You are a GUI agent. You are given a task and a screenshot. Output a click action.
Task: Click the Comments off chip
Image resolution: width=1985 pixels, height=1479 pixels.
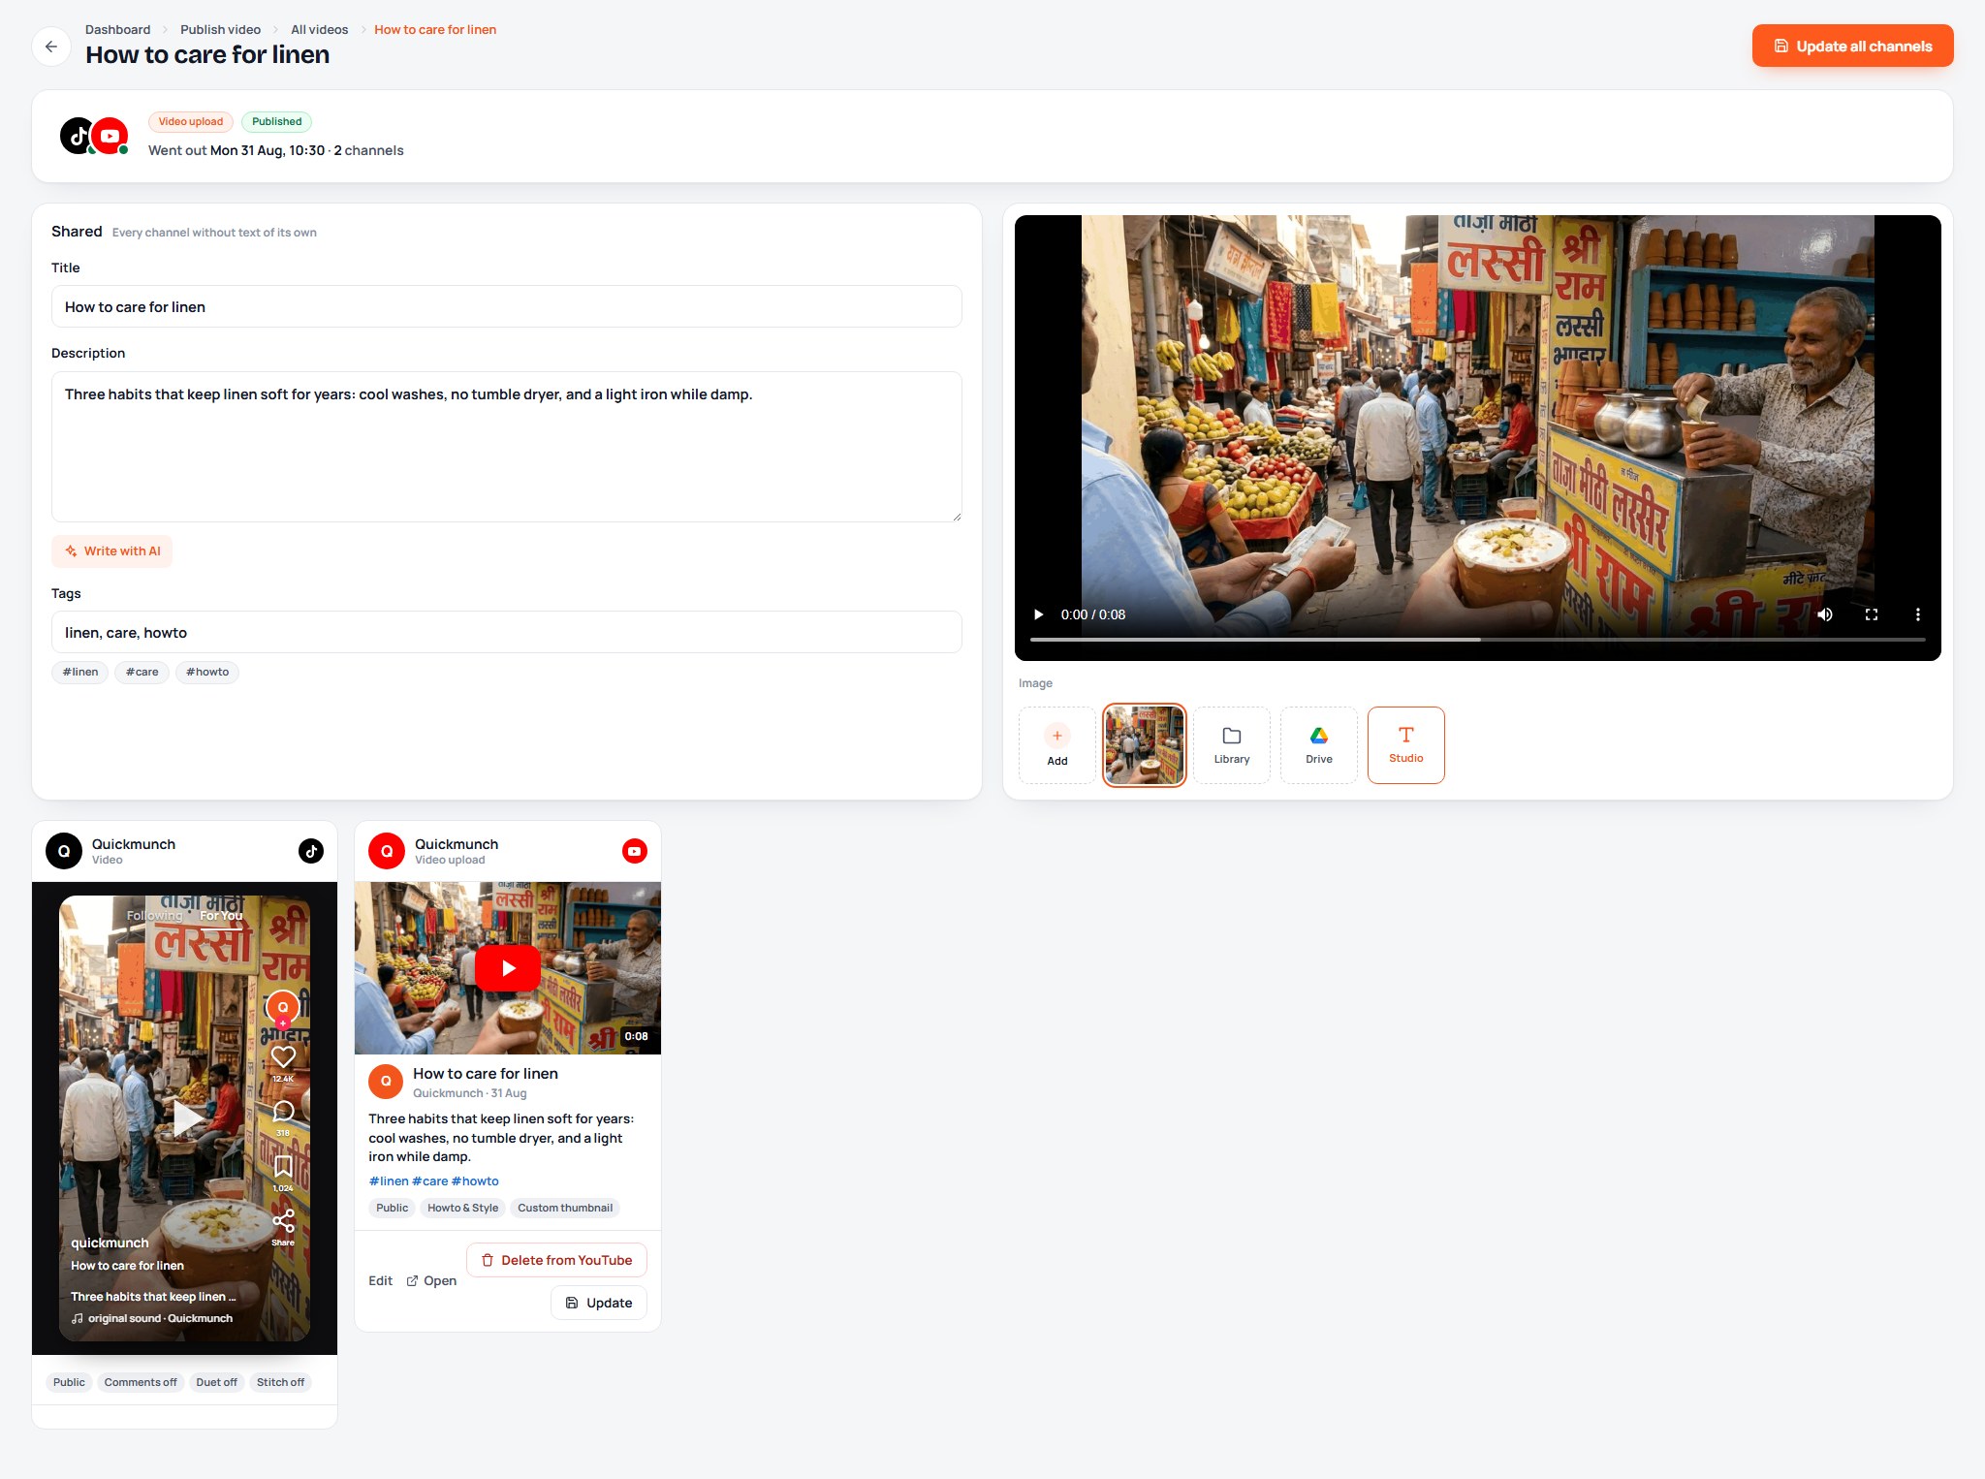point(141,1382)
